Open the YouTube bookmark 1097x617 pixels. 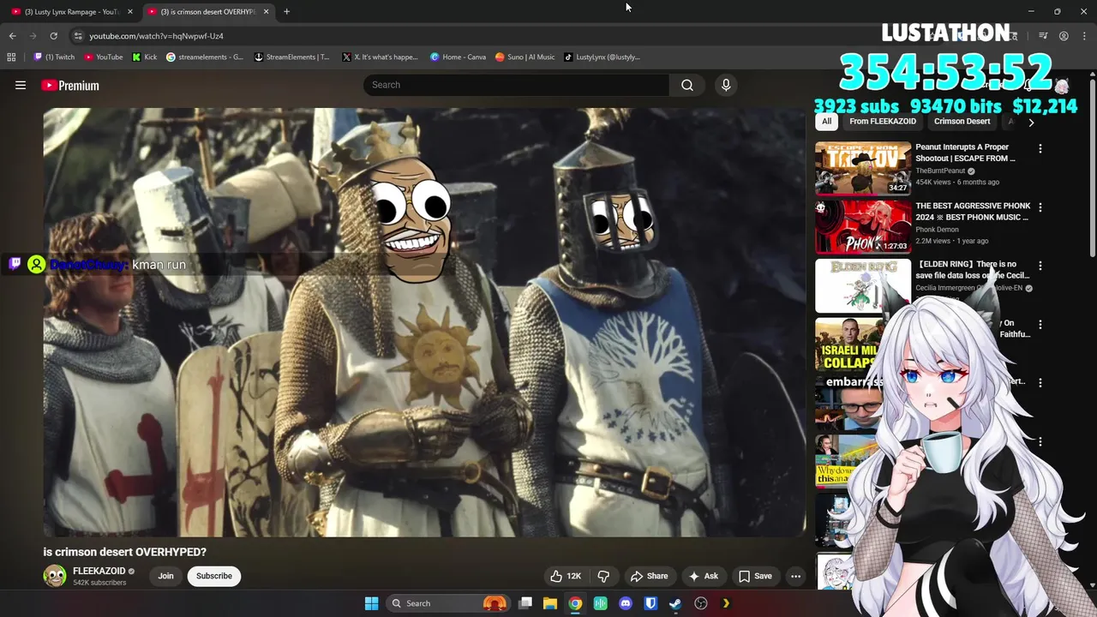[104, 57]
